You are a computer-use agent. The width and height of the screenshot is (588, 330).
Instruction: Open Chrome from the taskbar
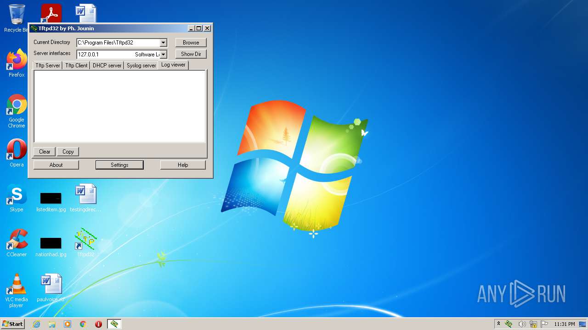83,324
